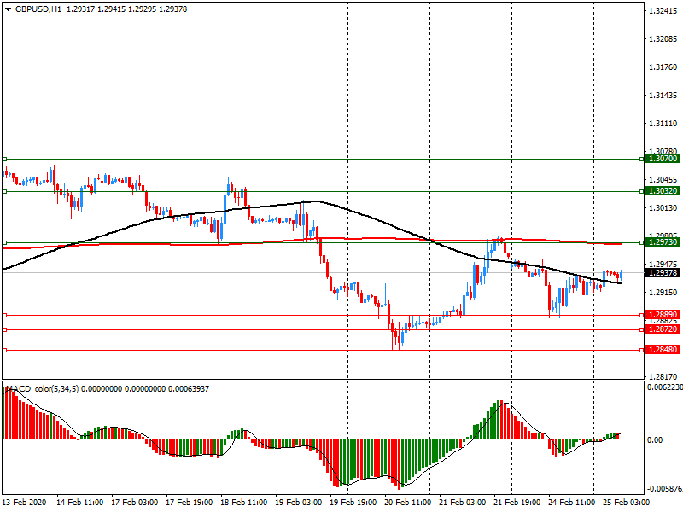The height and width of the screenshot is (512, 683).
Task: Select the 1.29475 price scale value
Action: click(x=663, y=265)
